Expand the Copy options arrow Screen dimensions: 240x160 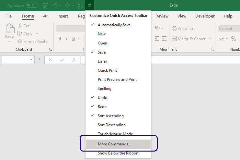tap(37, 33)
